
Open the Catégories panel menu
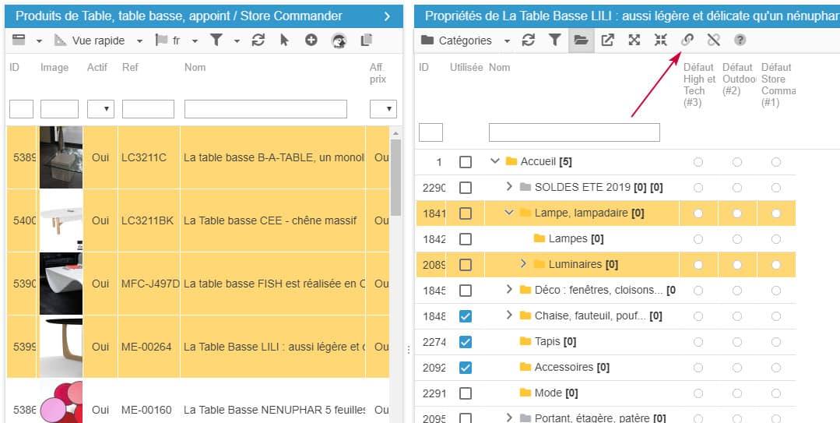pos(465,41)
